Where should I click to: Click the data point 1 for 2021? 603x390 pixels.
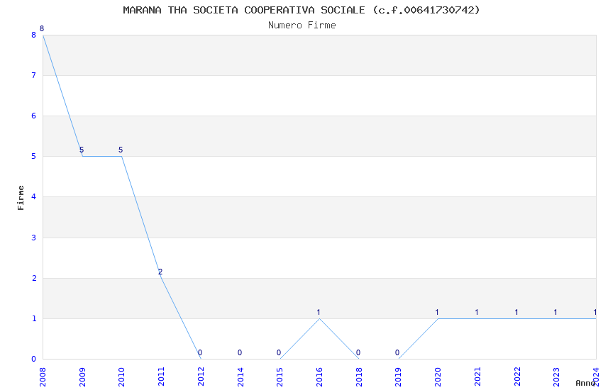pos(477,313)
